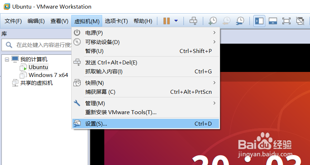This screenshot has width=310, height=165.
Task: Click the power icon beside 电源(P)
Action: (x=77, y=33)
